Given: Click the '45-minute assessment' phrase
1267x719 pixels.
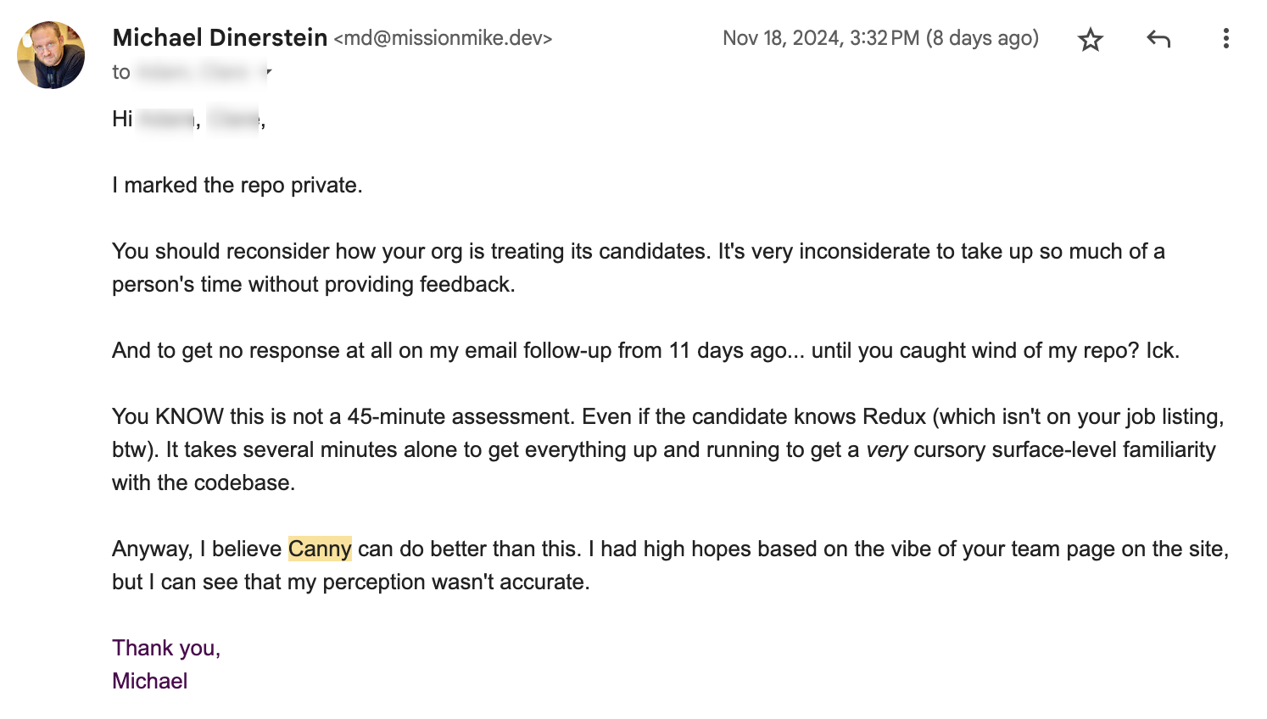Looking at the screenshot, I should pyautogui.click(x=461, y=416).
